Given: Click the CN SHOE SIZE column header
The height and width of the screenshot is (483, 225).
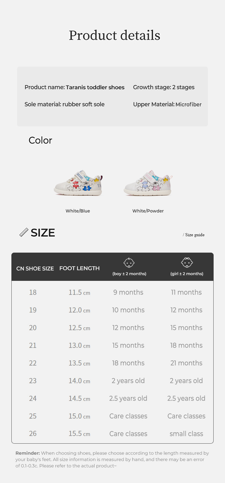Looking at the screenshot, I should pos(35,269).
